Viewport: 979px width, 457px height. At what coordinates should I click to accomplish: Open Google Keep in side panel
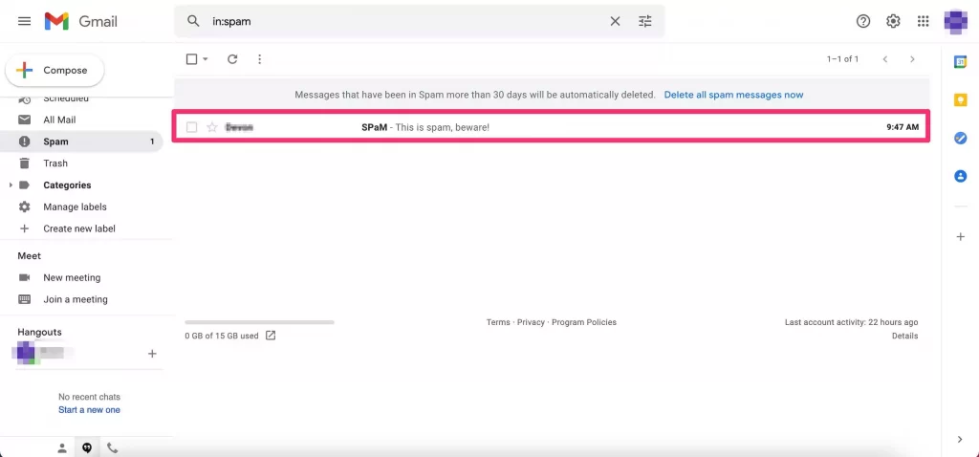click(960, 99)
